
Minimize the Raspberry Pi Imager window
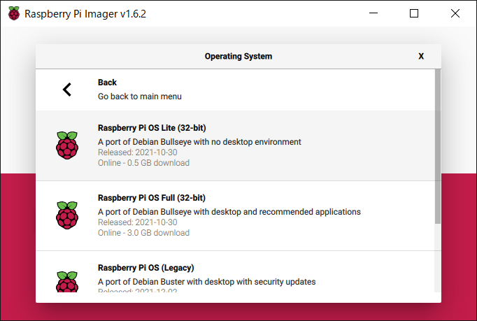[x=373, y=13]
